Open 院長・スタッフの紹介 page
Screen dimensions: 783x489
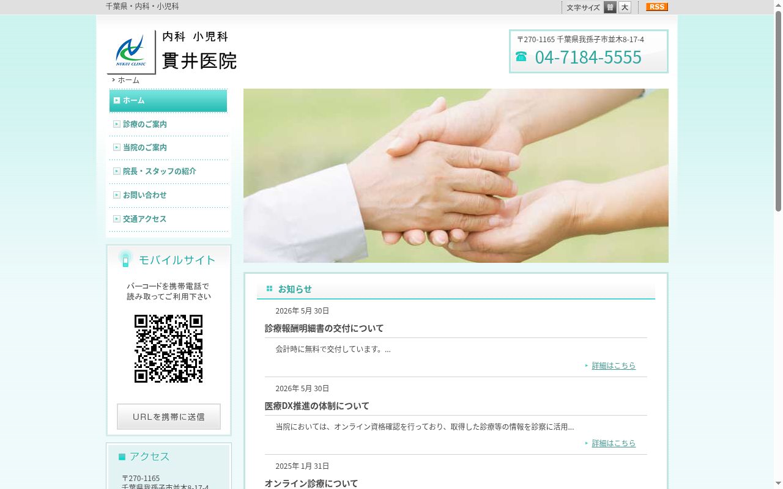tap(168, 171)
